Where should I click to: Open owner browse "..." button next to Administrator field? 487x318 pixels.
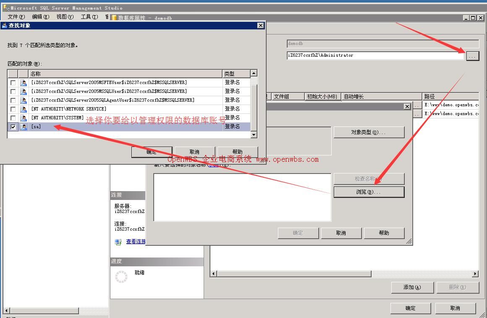[472, 56]
